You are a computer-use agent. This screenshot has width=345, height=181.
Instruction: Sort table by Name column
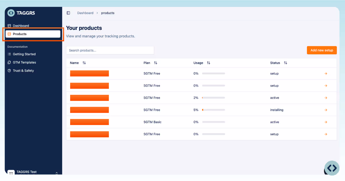pyautogui.click(x=84, y=63)
